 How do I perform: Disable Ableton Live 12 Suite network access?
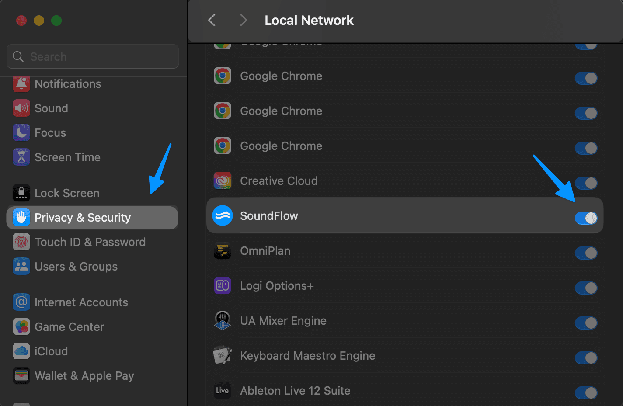(586, 393)
